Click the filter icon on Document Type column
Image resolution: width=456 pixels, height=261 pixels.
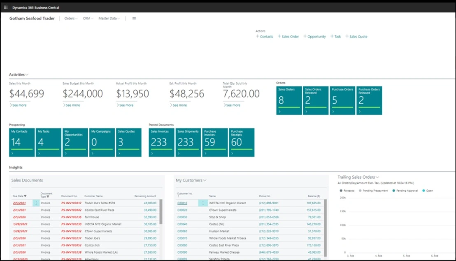pyautogui.click(x=48, y=197)
